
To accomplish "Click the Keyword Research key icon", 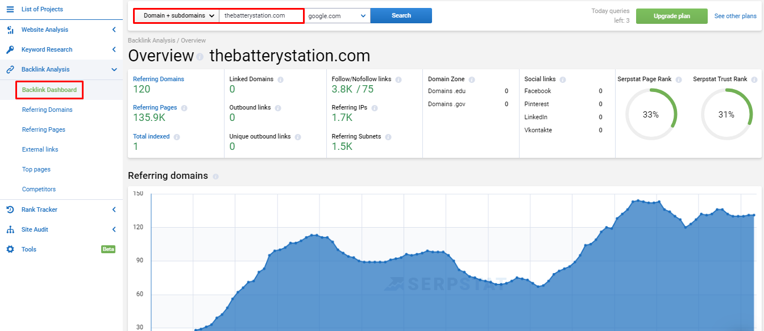I will (10, 49).
